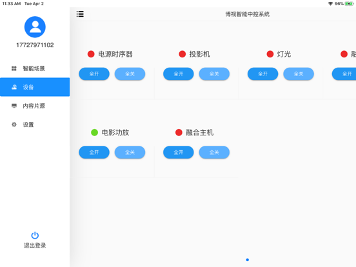This screenshot has width=356, height=267.
Task: Click the 电影功放 device title
Action: tap(115, 132)
